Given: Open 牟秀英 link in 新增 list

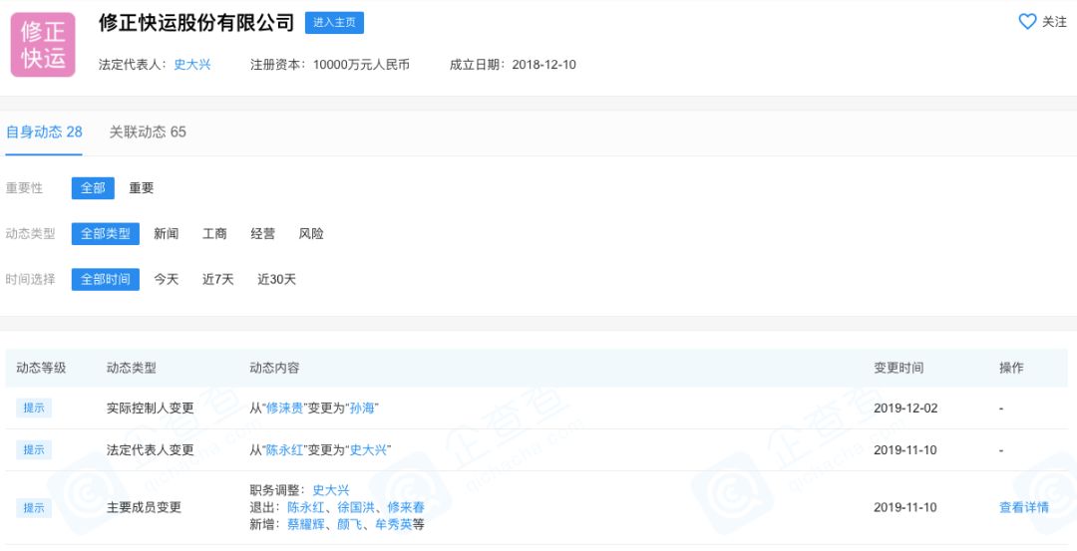Looking at the screenshot, I should point(394,525).
